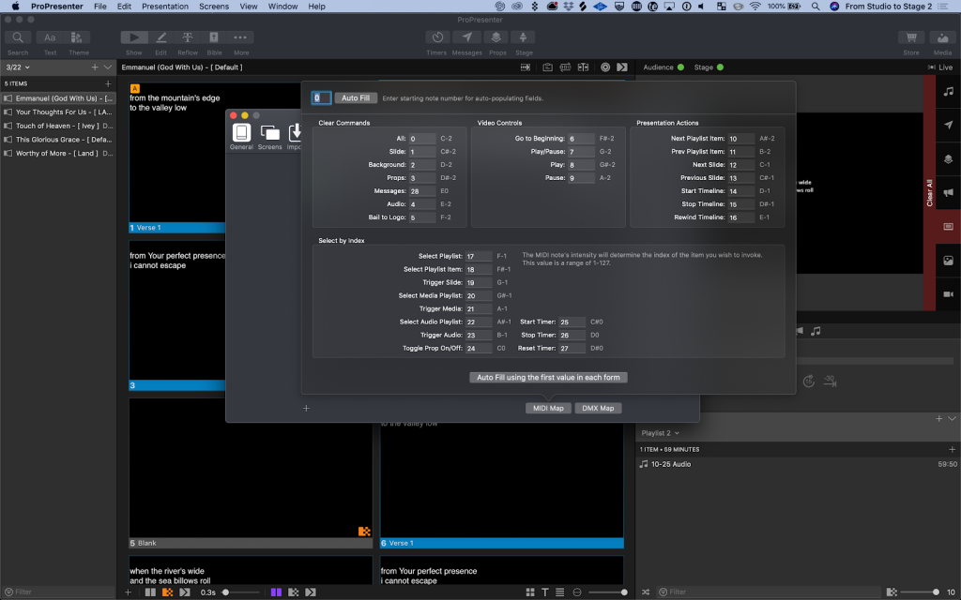The width and height of the screenshot is (961, 600).
Task: Click Auto Fill using first value button
Action: coord(548,377)
